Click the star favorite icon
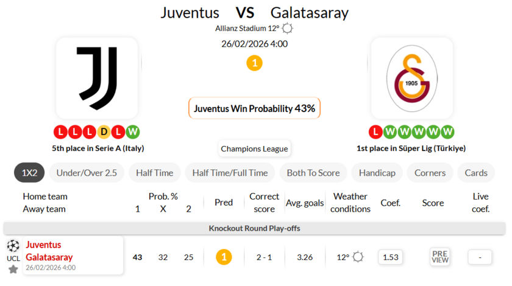512x286 pixels. [13, 269]
